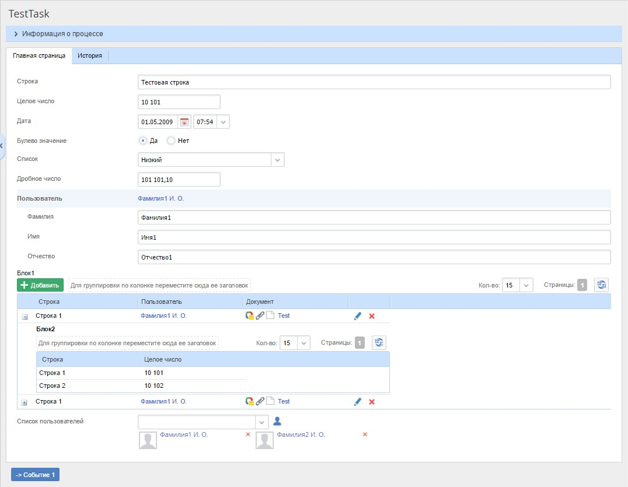
Task: Open user picker icon beside Список пользователей
Action: tap(278, 421)
